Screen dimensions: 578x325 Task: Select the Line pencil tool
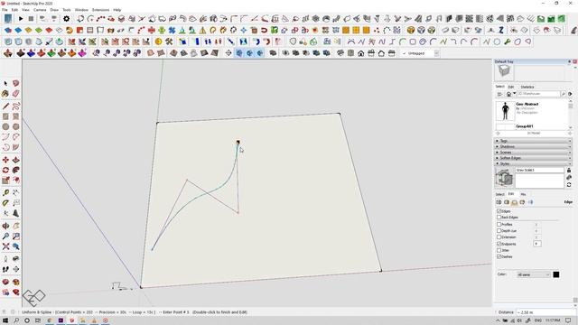coord(5,107)
